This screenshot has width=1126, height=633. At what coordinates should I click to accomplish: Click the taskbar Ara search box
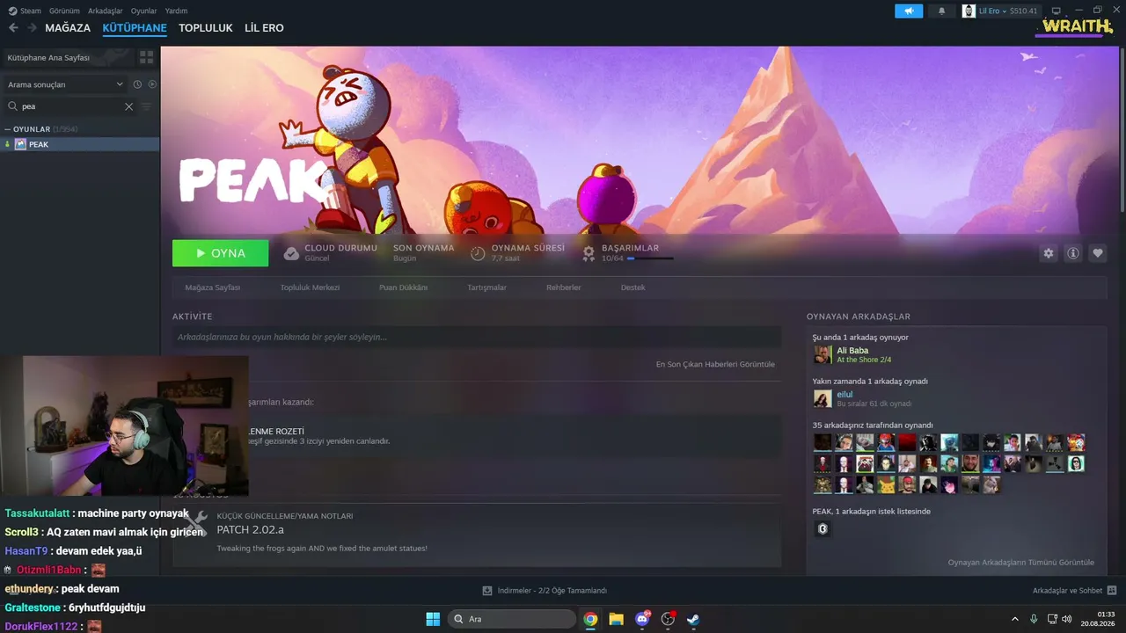[x=513, y=619]
